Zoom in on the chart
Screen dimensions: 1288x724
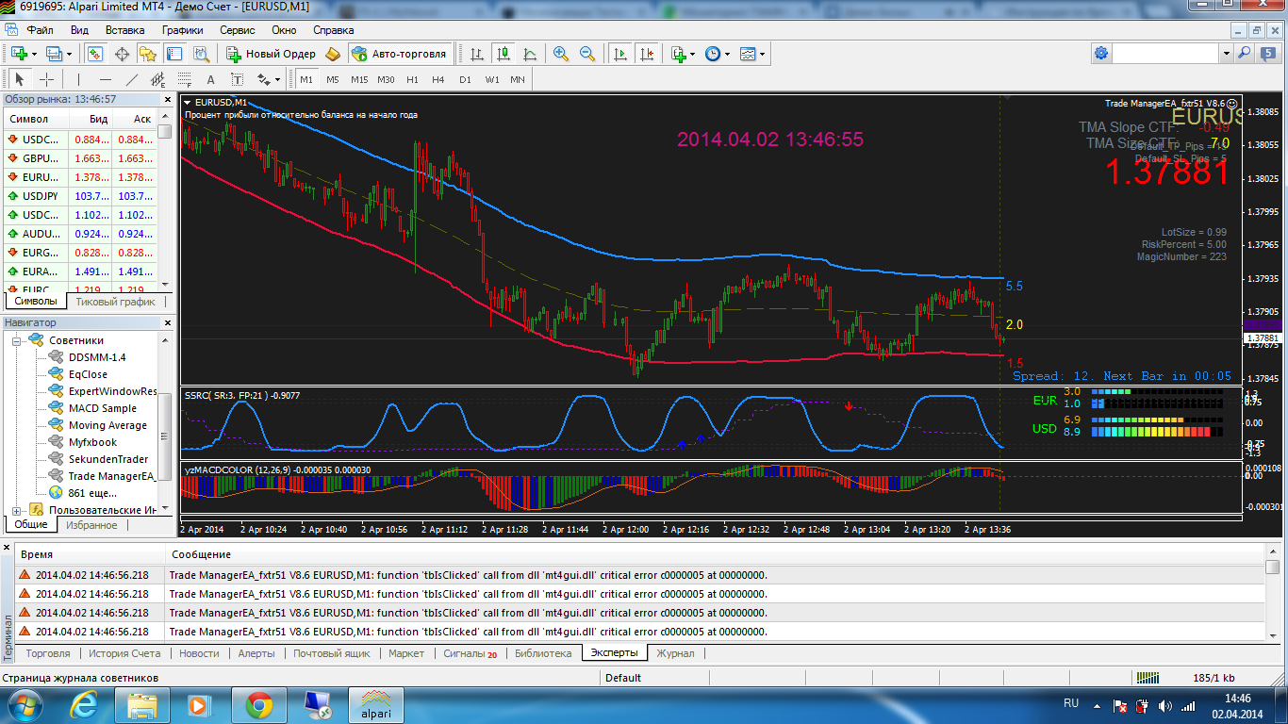point(561,54)
